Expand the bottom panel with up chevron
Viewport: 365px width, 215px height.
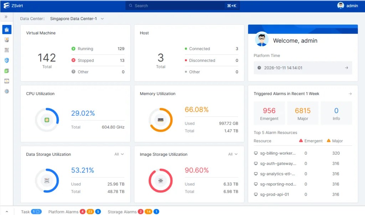pos(7,212)
